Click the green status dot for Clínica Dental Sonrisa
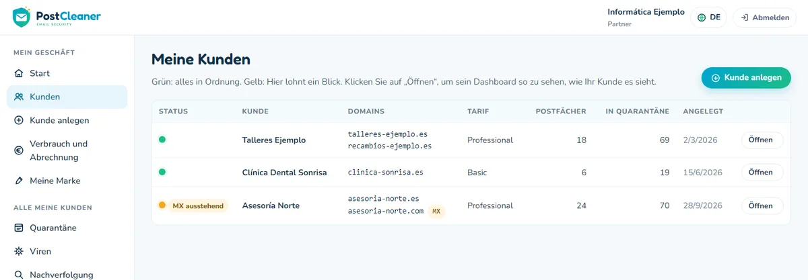Image resolution: width=808 pixels, height=280 pixels. pyautogui.click(x=162, y=172)
